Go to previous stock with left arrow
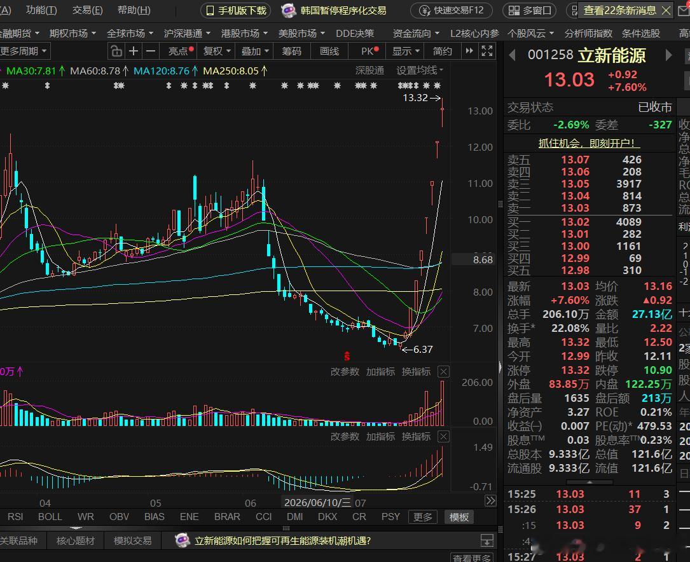 512,55
